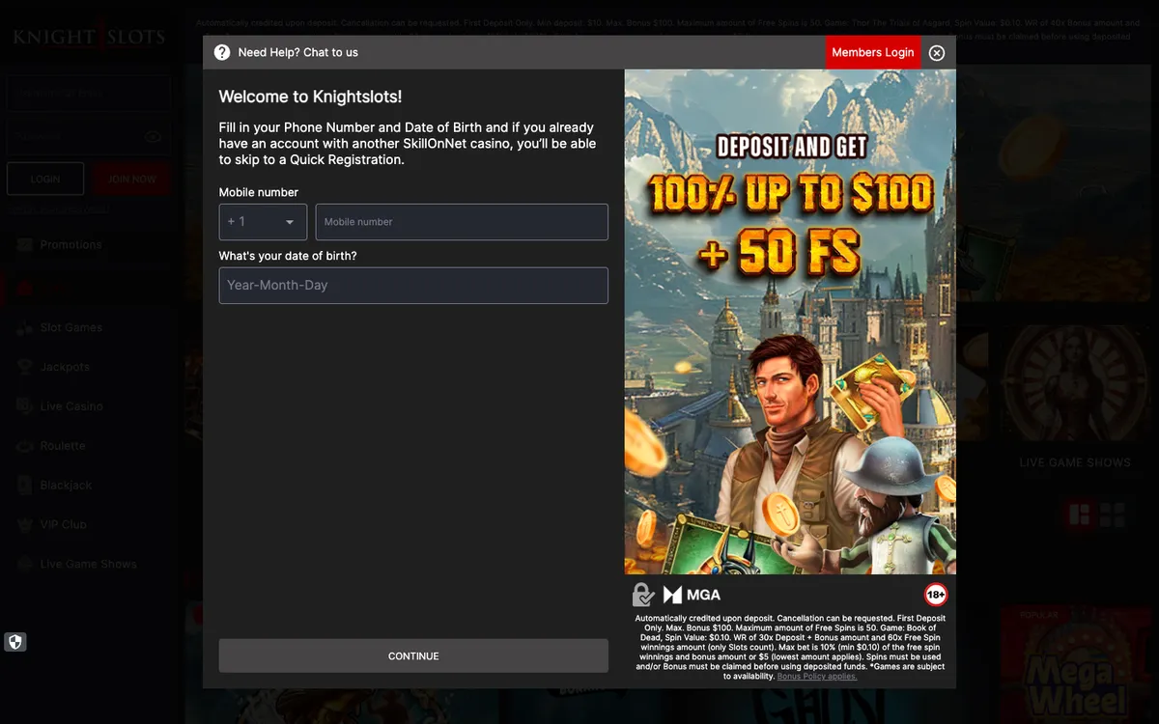Click LIVE GAME SHOWS category label
Image resolution: width=1159 pixels, height=724 pixels.
(1075, 463)
